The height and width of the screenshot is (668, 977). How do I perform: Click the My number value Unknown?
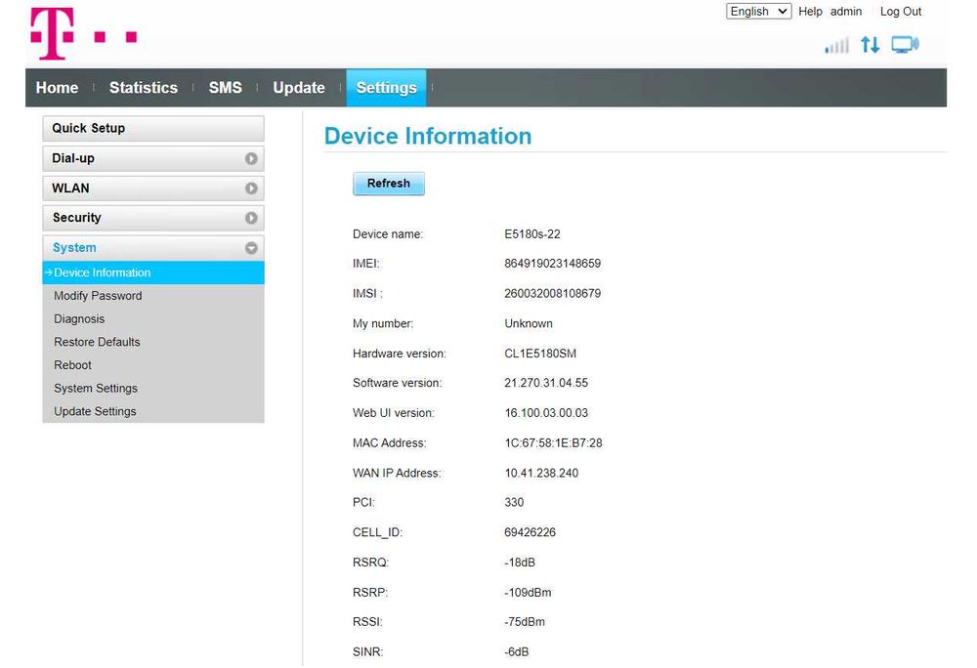click(529, 323)
